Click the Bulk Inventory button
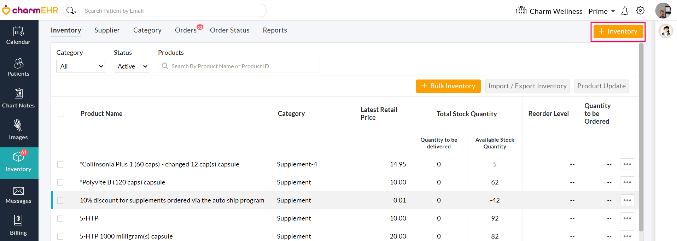The height and width of the screenshot is (241, 677). [x=448, y=86]
